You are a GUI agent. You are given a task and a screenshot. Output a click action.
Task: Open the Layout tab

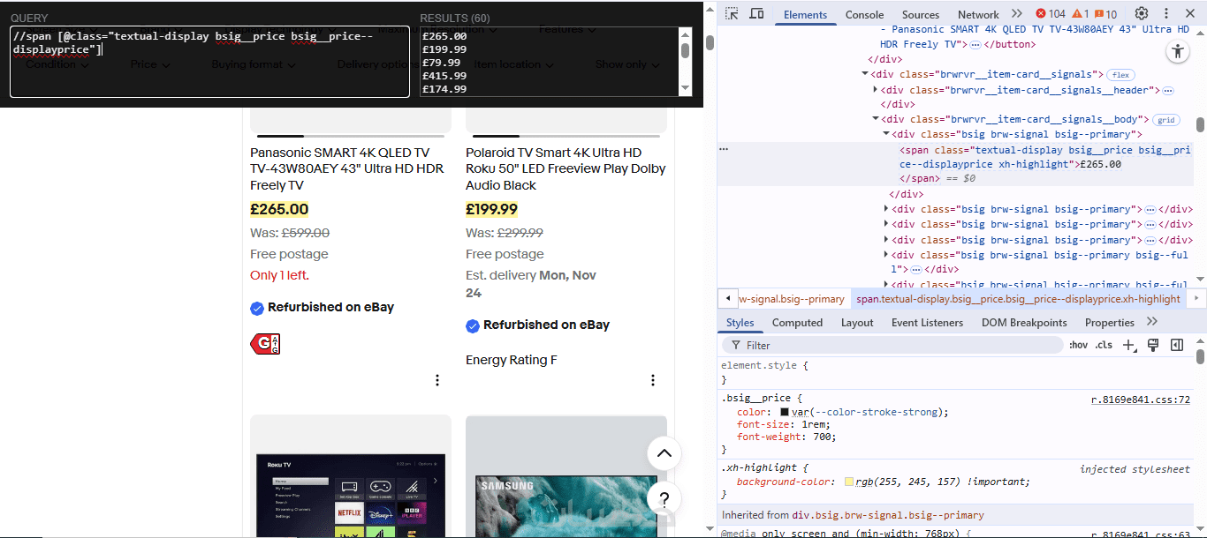tap(857, 322)
